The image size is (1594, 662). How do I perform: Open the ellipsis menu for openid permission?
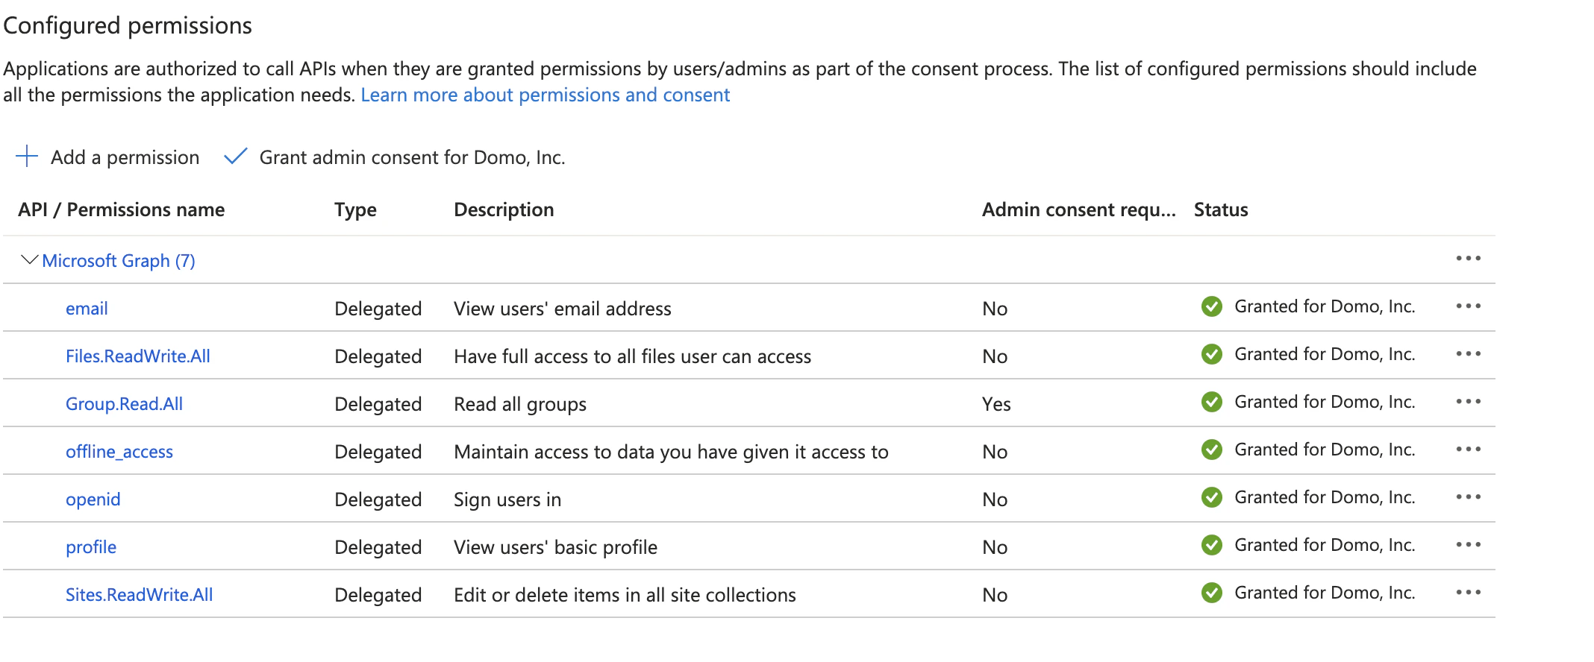[x=1468, y=497]
